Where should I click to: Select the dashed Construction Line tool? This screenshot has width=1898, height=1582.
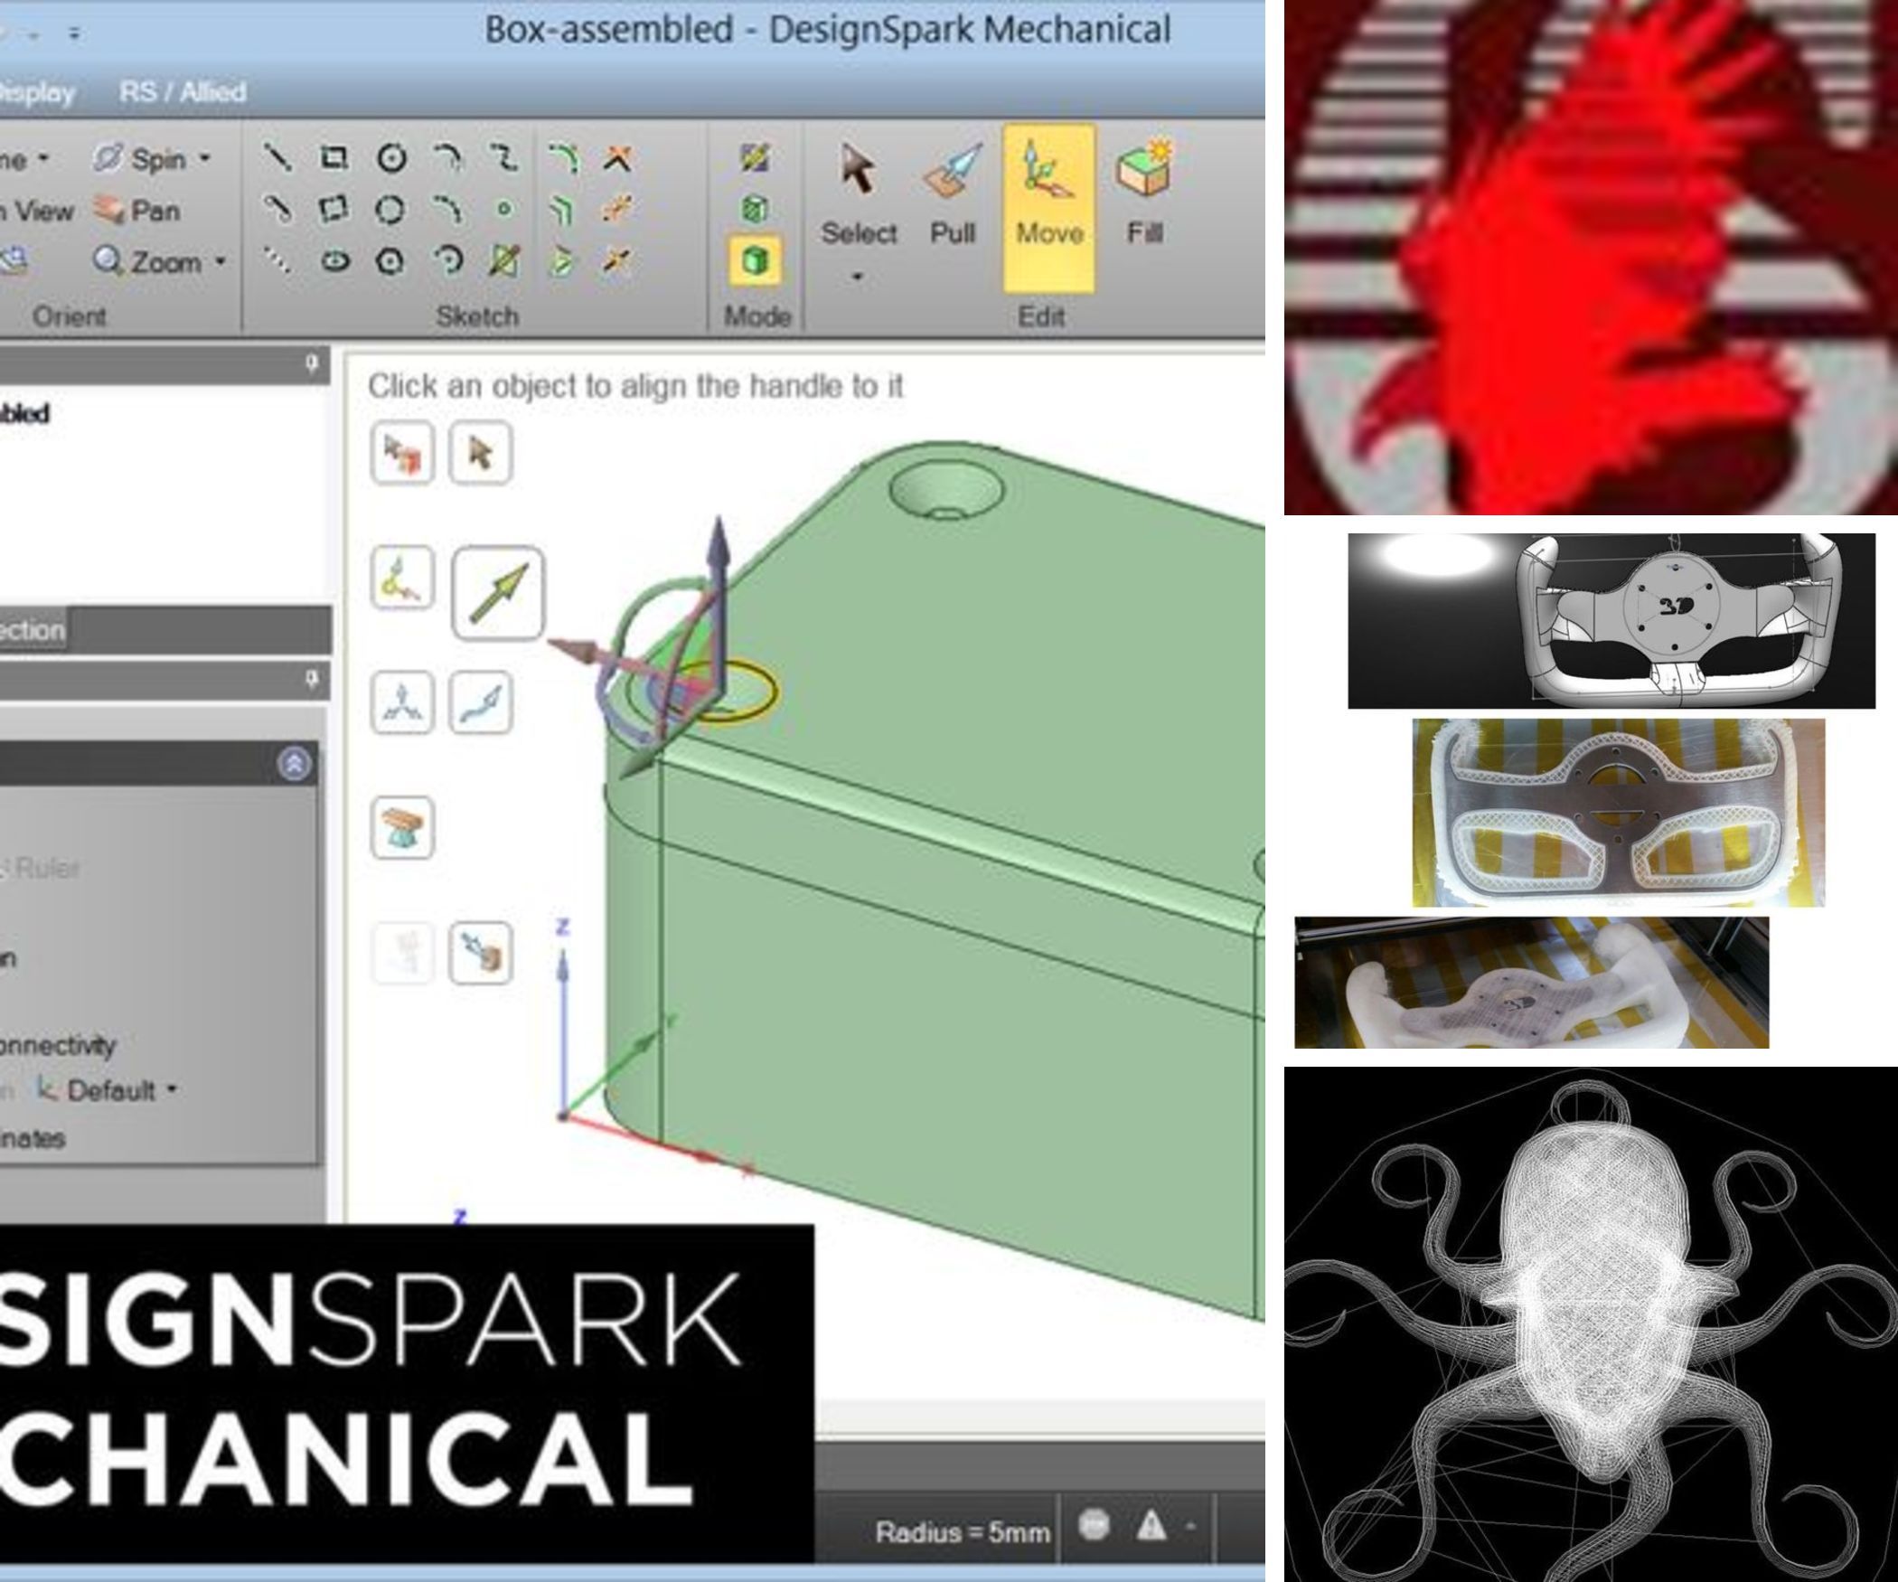[x=277, y=262]
